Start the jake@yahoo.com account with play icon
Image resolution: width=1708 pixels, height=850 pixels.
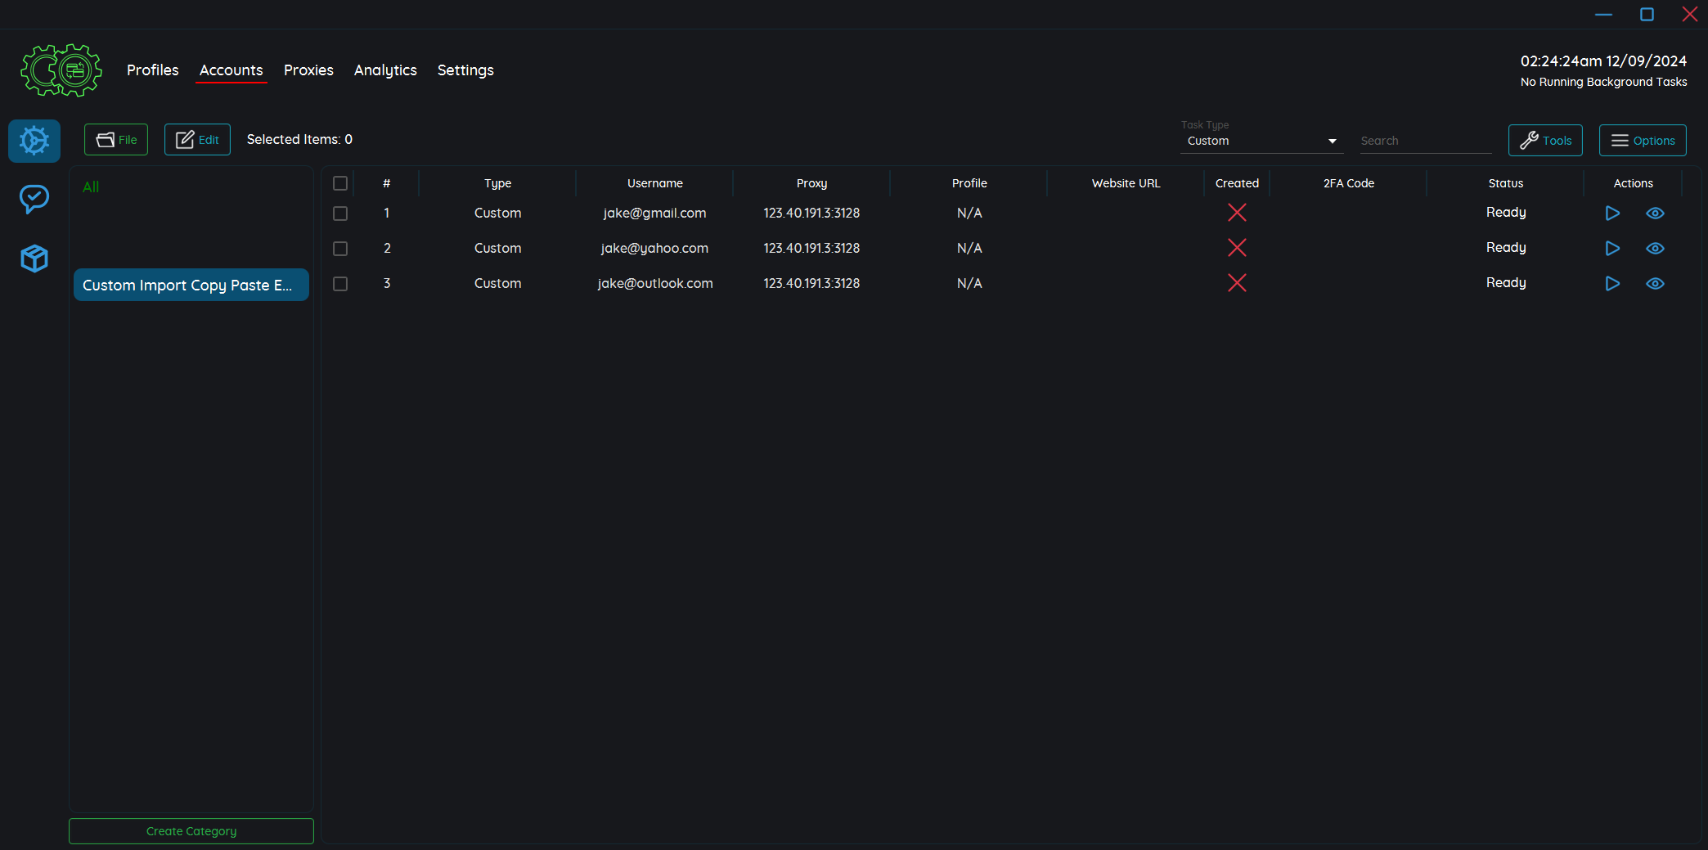point(1612,249)
